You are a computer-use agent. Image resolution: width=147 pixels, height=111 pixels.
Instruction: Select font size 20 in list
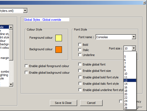point(130,94)
